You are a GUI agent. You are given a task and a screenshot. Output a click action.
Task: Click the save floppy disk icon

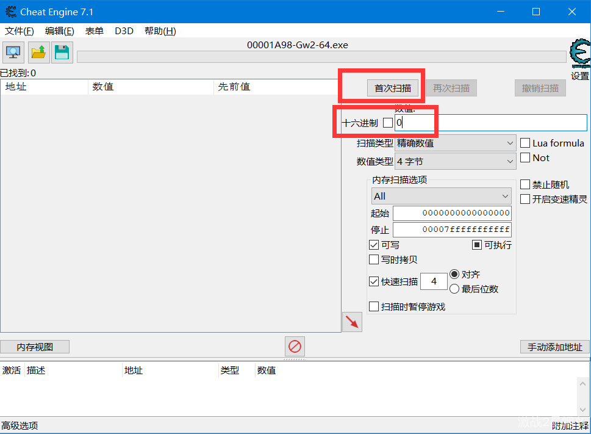pyautogui.click(x=62, y=52)
